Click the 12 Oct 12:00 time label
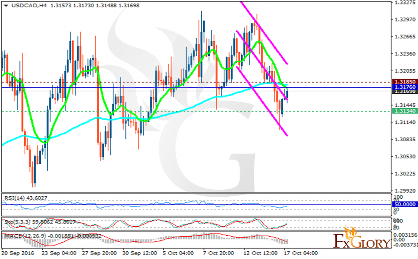This screenshot has height=259, width=418. [260, 253]
